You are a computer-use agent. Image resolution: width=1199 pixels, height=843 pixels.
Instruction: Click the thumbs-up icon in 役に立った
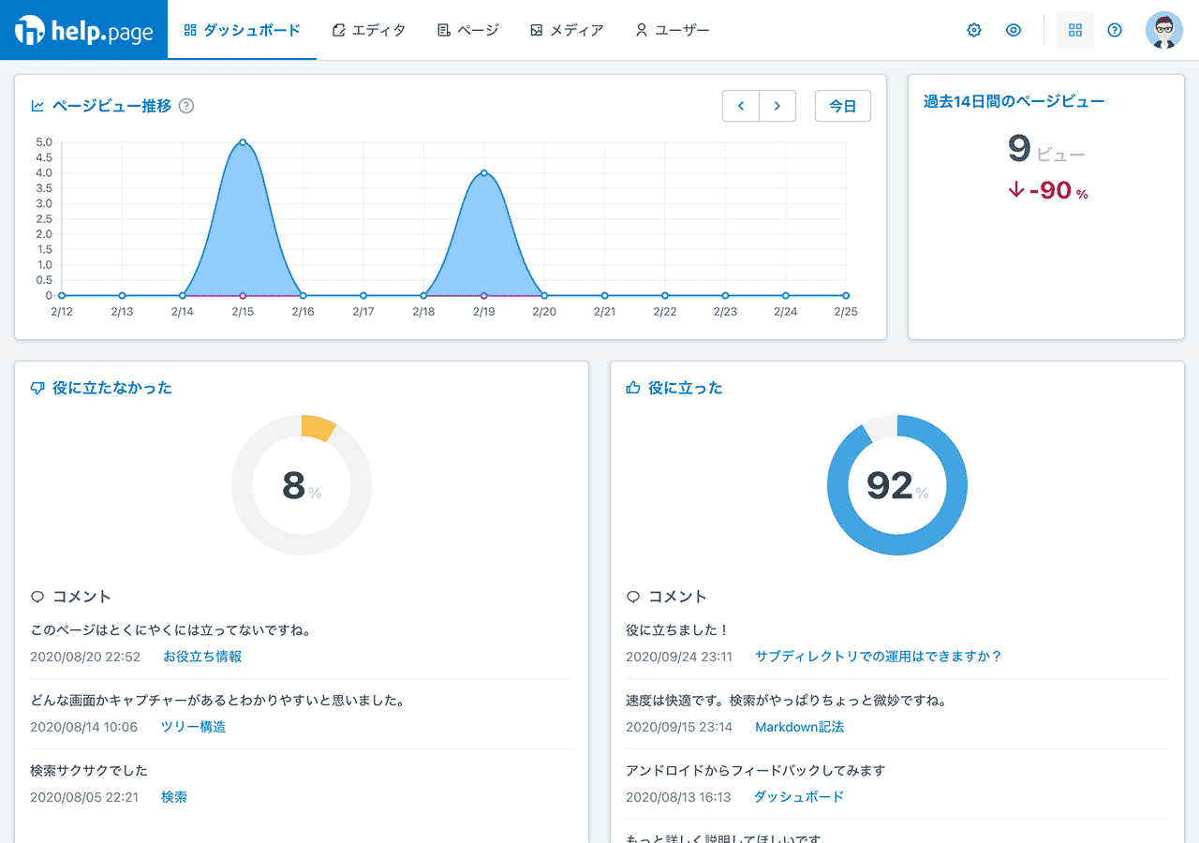click(x=633, y=388)
